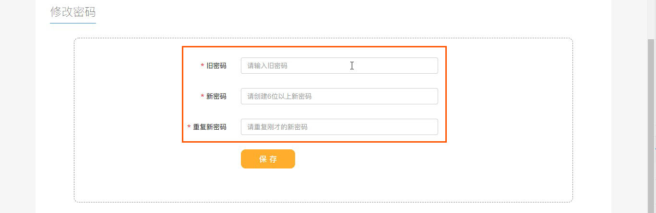The width and height of the screenshot is (656, 213).
Task: Click the empty space right of 保存 button
Action: tap(384, 159)
